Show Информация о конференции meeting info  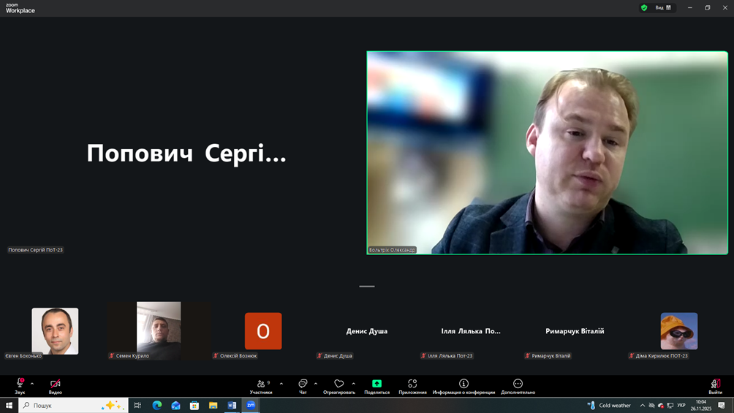point(464,384)
